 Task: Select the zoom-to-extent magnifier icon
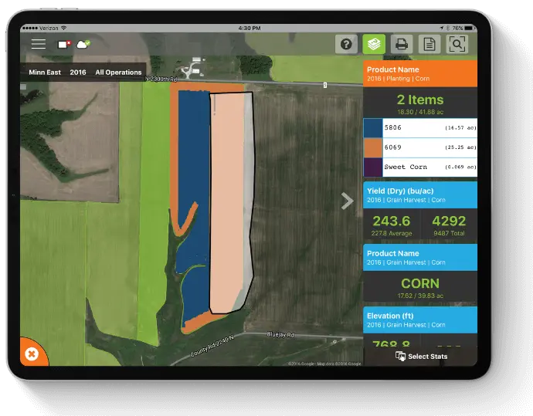point(457,44)
